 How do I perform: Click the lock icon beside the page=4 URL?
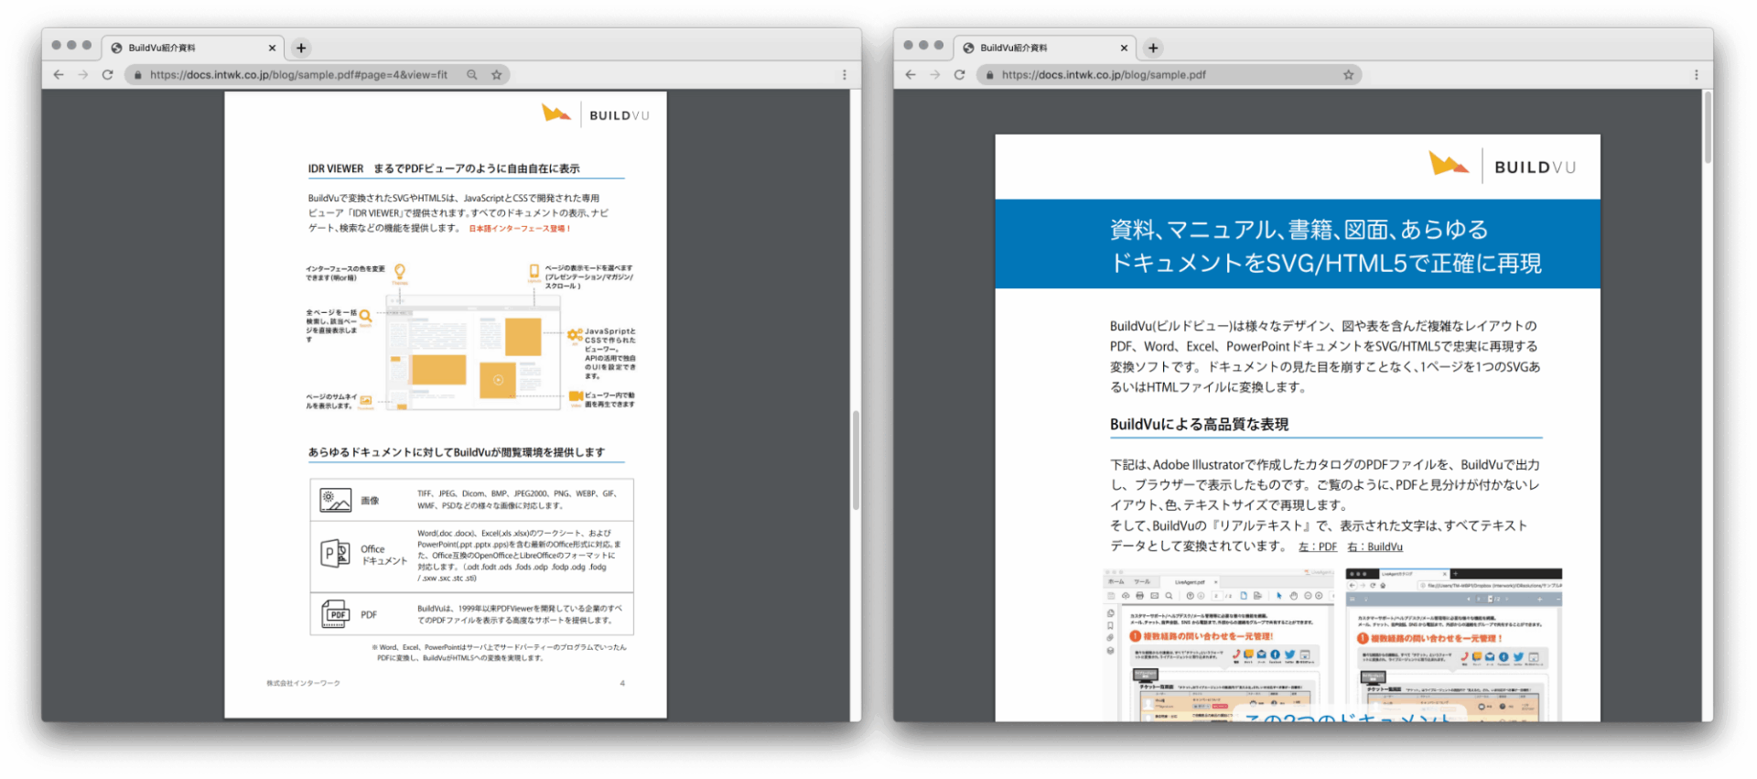pyautogui.click(x=138, y=75)
